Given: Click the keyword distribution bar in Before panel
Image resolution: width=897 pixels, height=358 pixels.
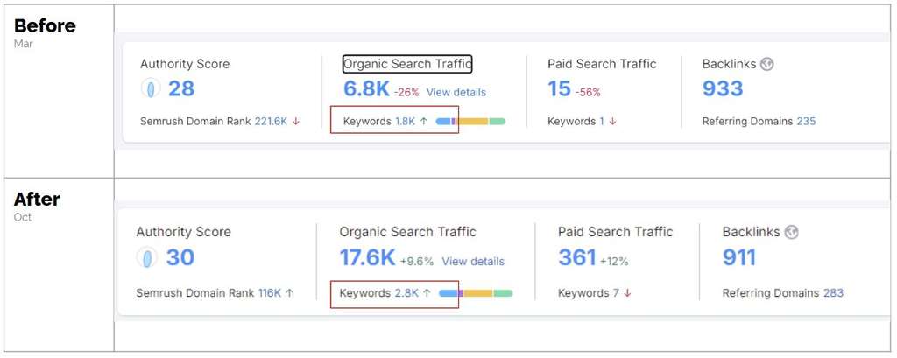Looking at the screenshot, I should 470,122.
